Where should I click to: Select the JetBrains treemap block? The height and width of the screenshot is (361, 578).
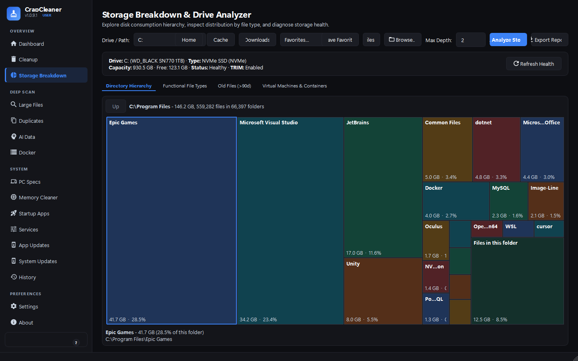[383, 187]
